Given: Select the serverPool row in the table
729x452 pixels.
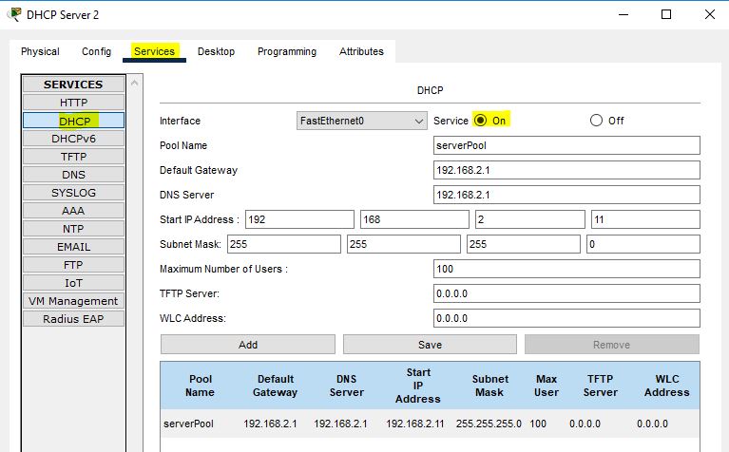Looking at the screenshot, I should coord(430,424).
